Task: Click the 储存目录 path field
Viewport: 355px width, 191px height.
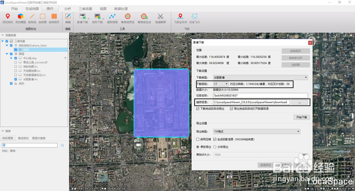Action: 251,102
